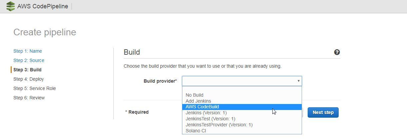The height and width of the screenshot is (140, 407).
Task: Open the Build help question mark icon
Action: [x=337, y=52]
